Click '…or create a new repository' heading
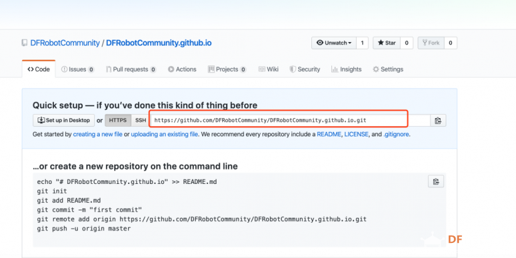Screen dimensions: 516x258 click(135, 166)
